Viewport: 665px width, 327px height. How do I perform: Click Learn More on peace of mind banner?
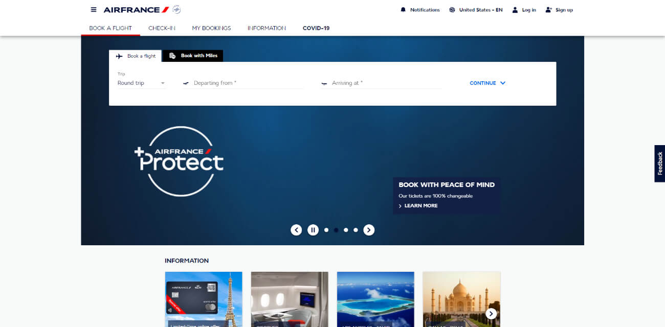coord(418,206)
